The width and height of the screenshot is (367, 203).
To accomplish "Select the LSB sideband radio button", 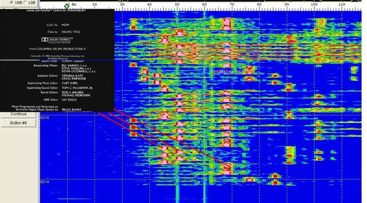I will (25, 3).
